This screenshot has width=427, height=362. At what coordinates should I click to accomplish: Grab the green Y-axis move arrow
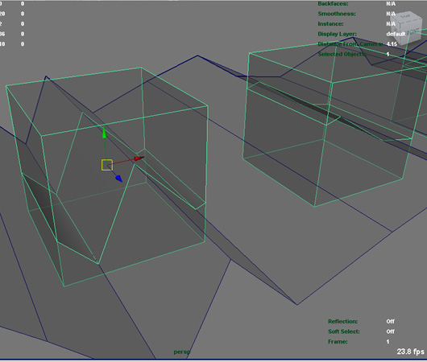[104, 133]
